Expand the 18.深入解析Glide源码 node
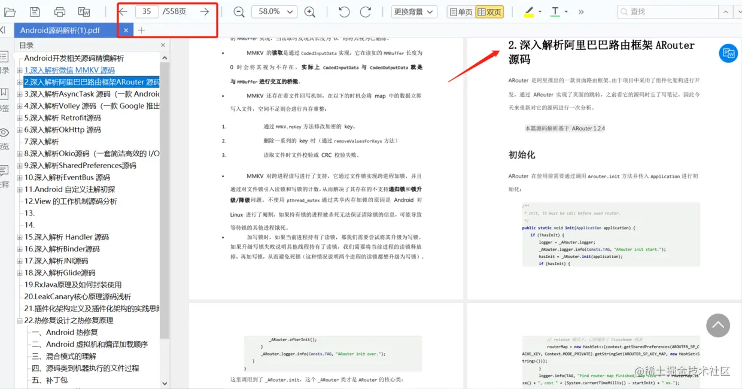The height and width of the screenshot is (389, 742). pyautogui.click(x=20, y=273)
